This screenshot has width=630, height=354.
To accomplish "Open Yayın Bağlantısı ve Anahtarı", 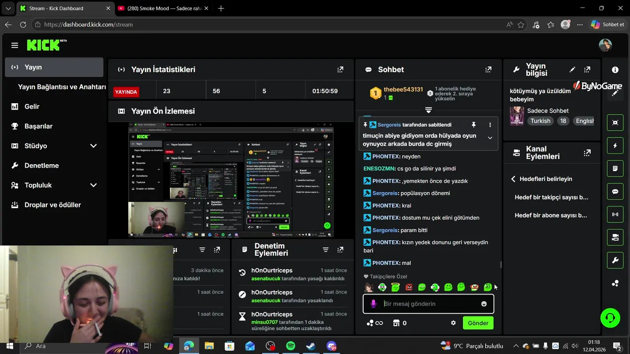I will coord(62,87).
